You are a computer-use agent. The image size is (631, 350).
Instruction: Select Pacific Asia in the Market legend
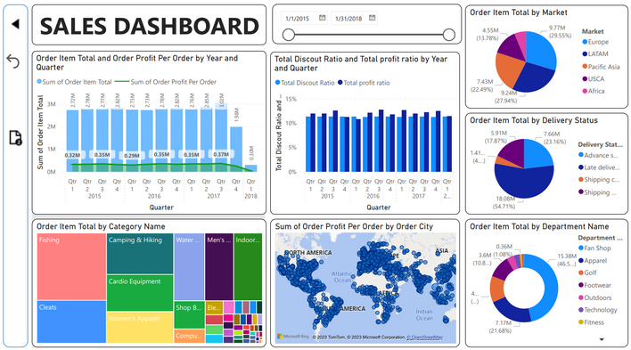(x=601, y=67)
